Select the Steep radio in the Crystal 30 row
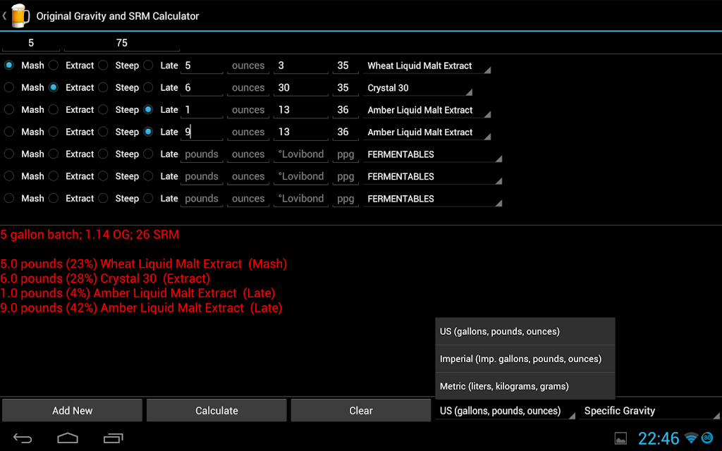 103,87
